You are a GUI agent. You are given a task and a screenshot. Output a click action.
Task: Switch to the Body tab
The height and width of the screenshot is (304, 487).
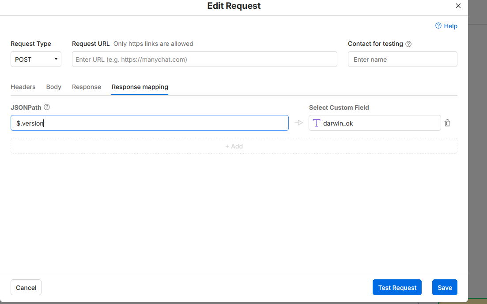54,87
